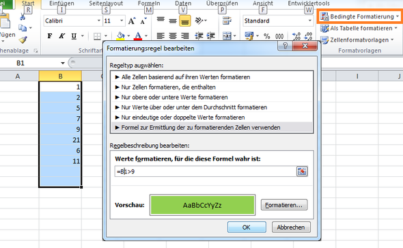Select 'Nur Werte über oder unter dem Durchschnitt'

(x=212, y=107)
